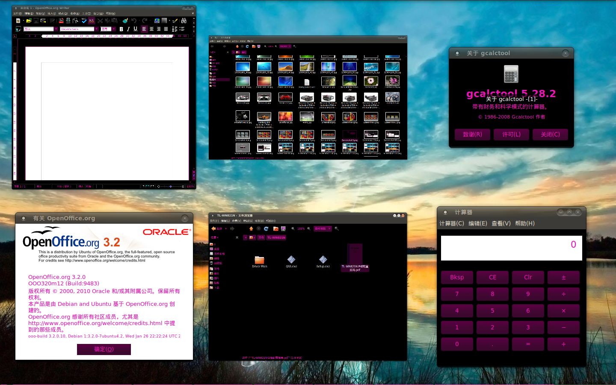Click 确定(O) button in OpenOffice about dialog
Viewport: 616px width, 385px height.
click(104, 349)
